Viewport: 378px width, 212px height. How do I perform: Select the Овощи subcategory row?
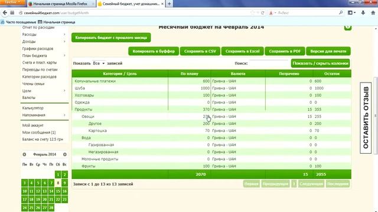(x=211, y=117)
